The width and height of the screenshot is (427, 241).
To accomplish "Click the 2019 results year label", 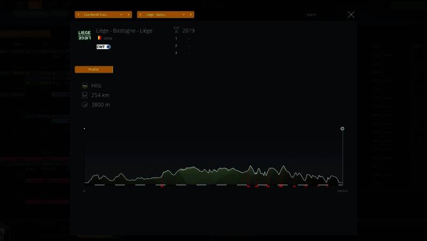I will (x=188, y=30).
